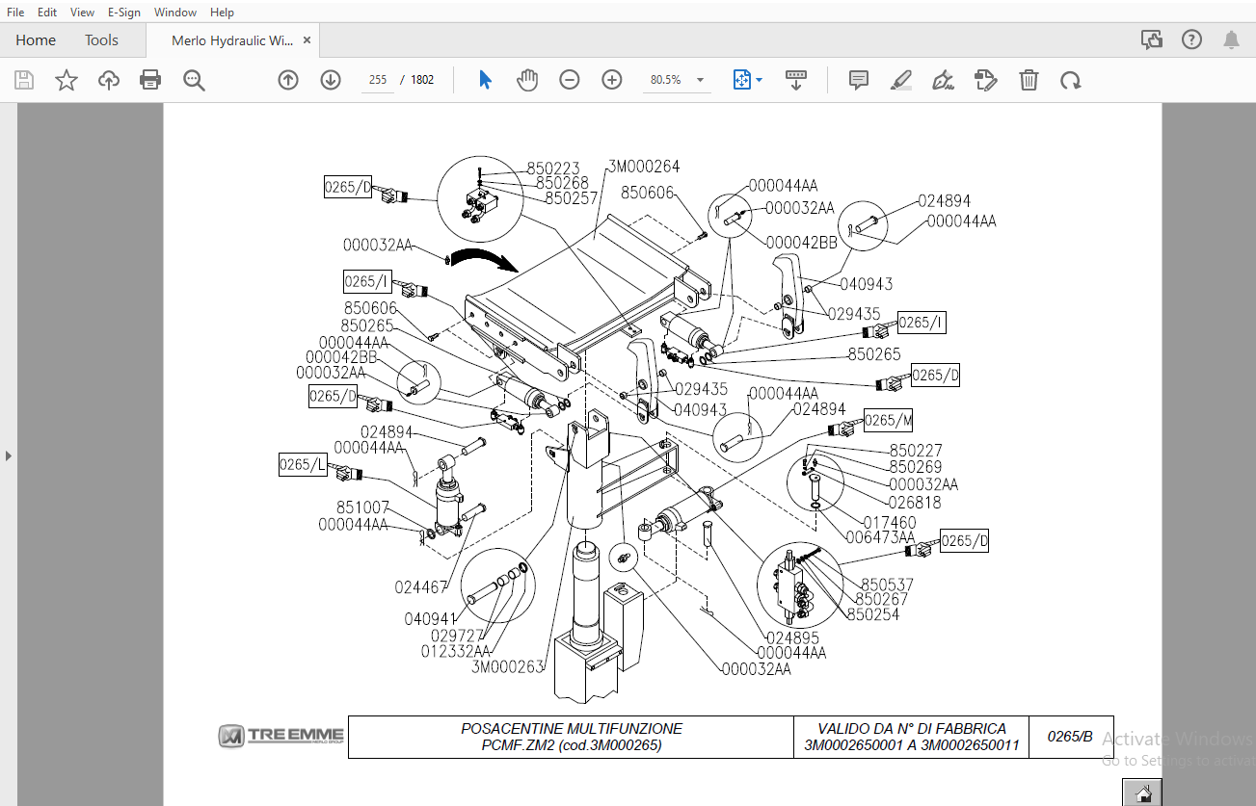This screenshot has width=1256, height=806.
Task: Click part number 012332AA label
Action: [x=456, y=651]
